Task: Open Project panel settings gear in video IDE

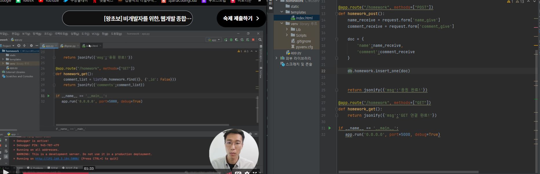Action: tap(31, 46)
